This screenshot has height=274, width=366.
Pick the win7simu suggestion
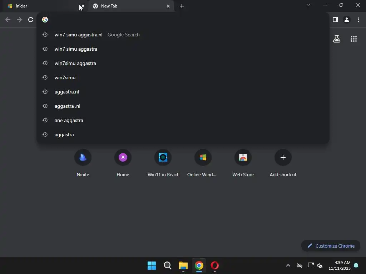click(183, 77)
